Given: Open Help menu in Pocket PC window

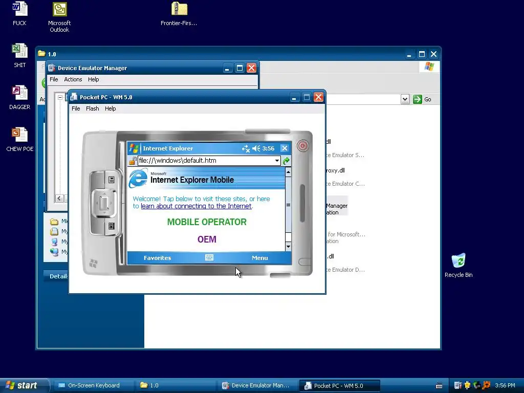Looking at the screenshot, I should 111,108.
